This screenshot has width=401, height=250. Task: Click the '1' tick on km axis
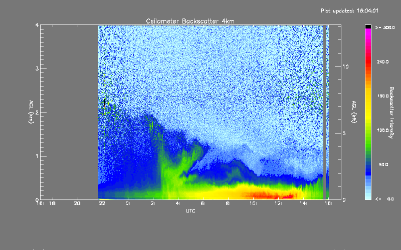[x=37, y=156]
